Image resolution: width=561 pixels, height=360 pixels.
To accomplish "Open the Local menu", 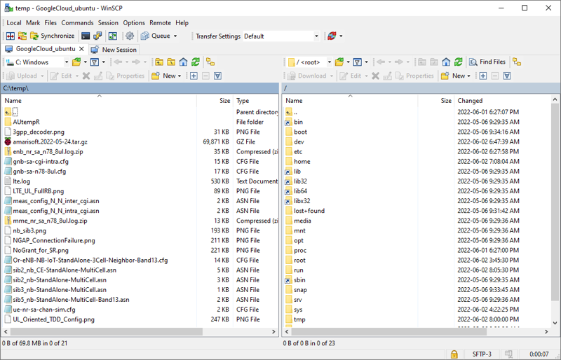I will click(x=14, y=23).
